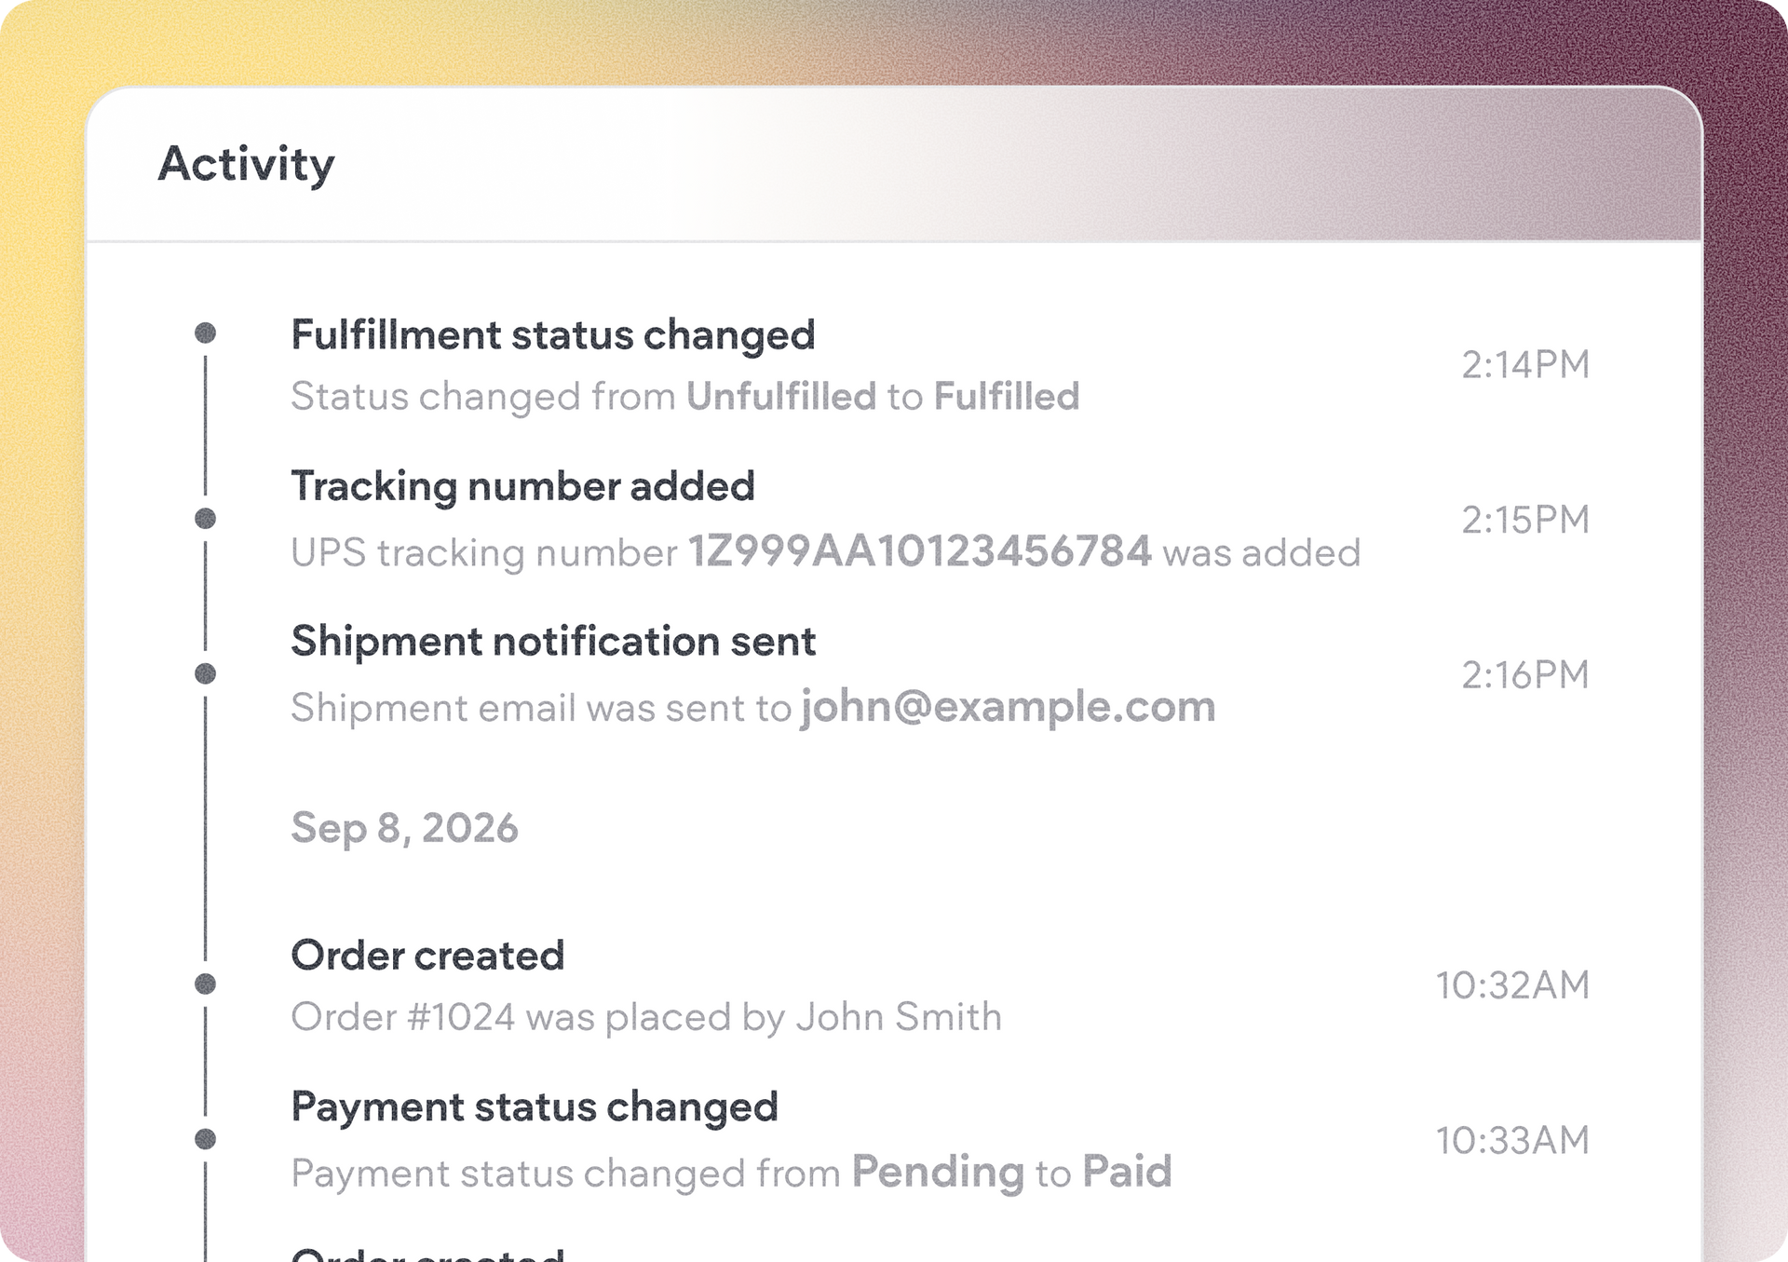Select the Tracking number added heading
1788x1262 pixels.
(x=523, y=486)
